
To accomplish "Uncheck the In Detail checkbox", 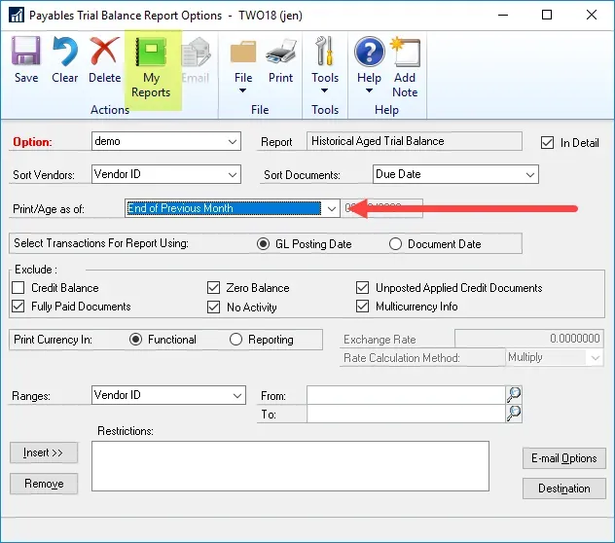I will tap(547, 142).
